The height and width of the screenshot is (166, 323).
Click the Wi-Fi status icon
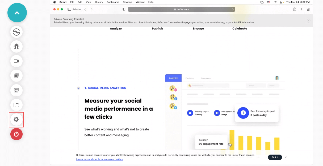(275, 2)
